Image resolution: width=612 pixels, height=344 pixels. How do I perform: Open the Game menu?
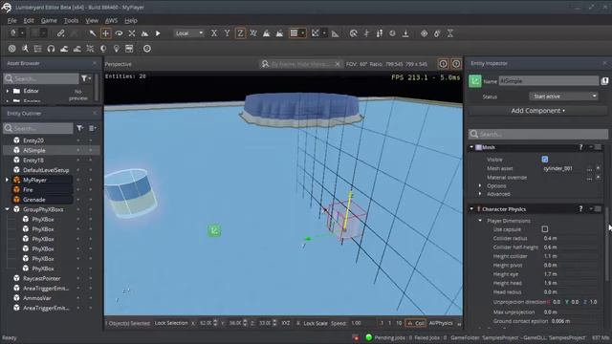point(49,21)
